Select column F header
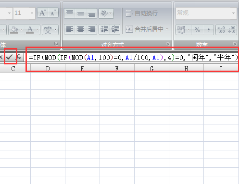 tap(117, 69)
